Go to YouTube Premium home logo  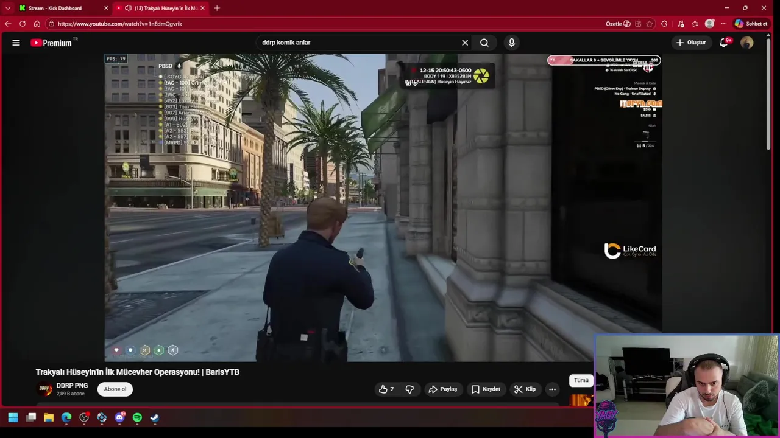click(x=52, y=43)
